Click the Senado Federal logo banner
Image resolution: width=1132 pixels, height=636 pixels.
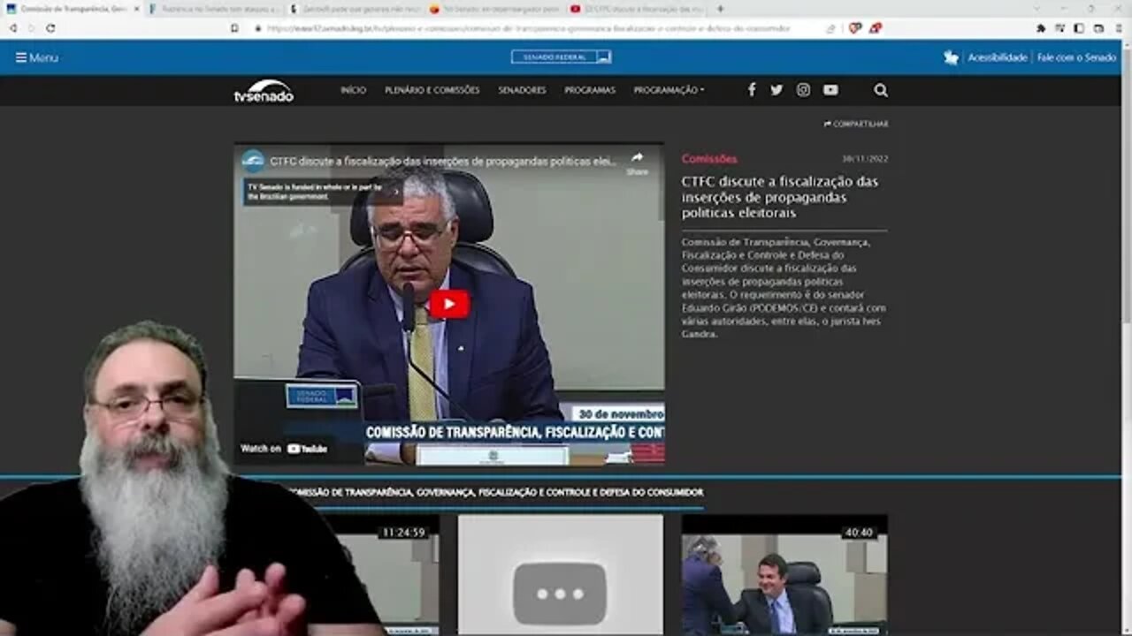561,57
